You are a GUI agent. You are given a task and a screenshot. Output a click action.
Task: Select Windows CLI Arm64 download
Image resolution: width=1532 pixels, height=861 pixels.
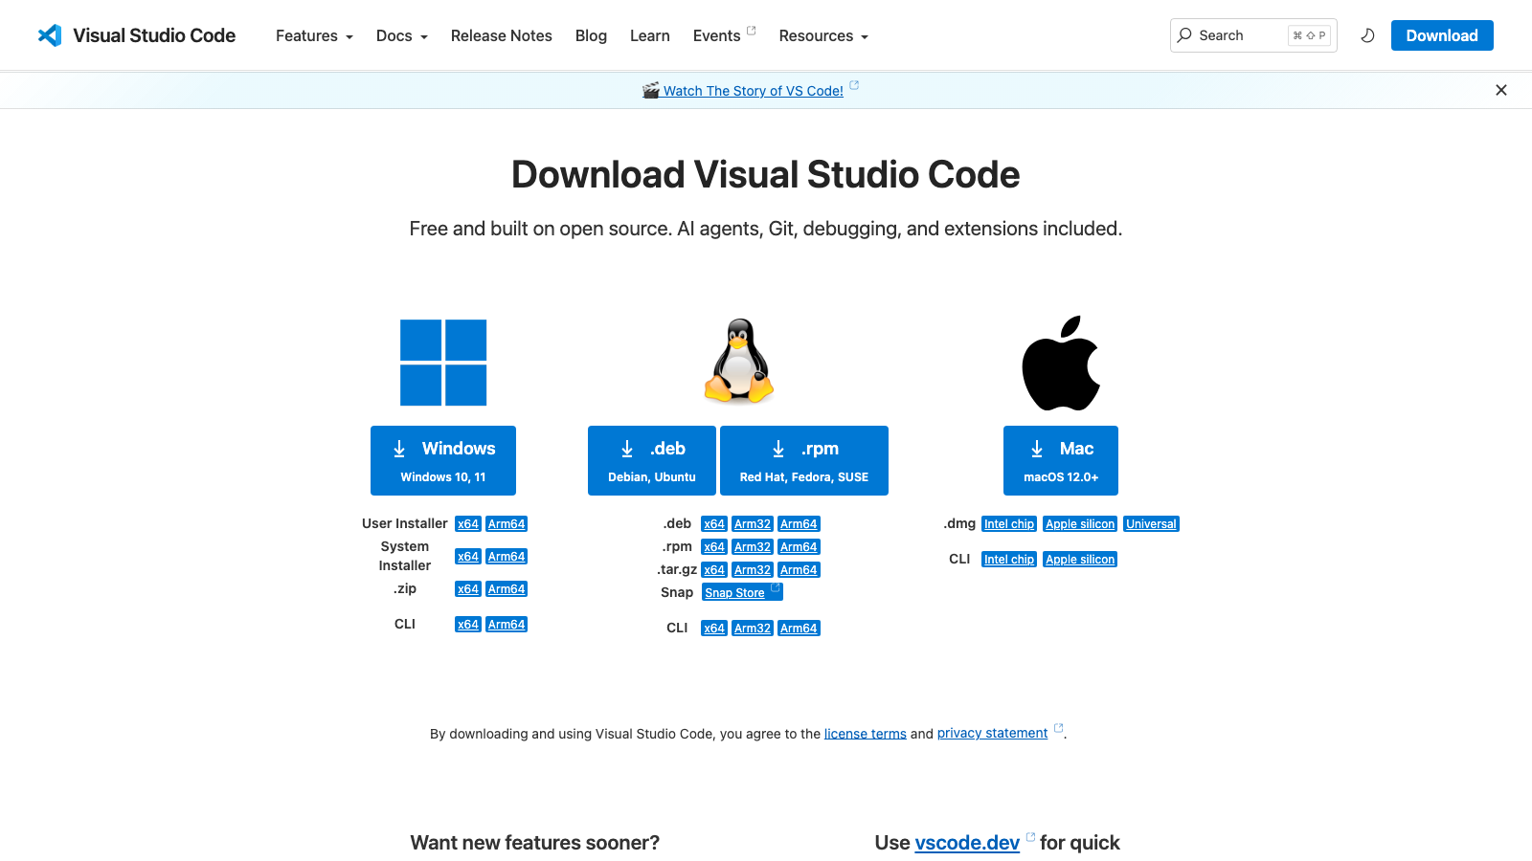pyautogui.click(x=507, y=625)
